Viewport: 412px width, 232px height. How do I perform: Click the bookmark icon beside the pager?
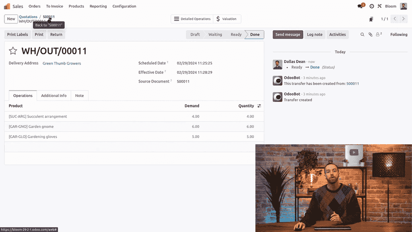point(371,19)
